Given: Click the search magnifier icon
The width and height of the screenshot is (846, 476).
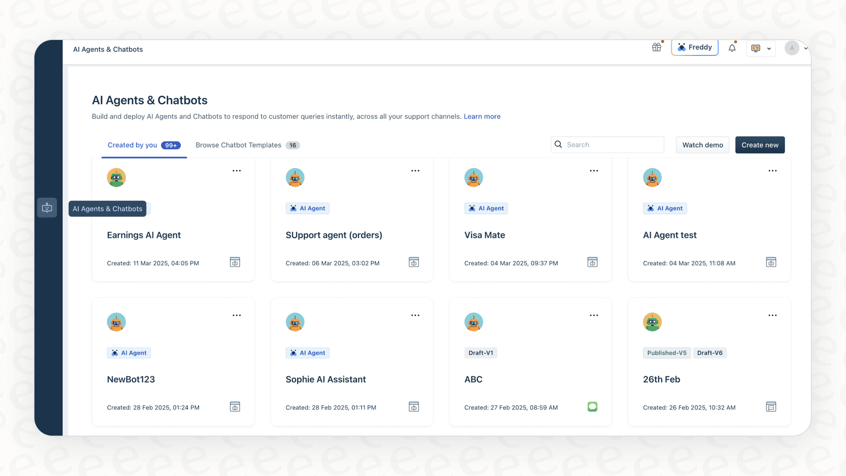Looking at the screenshot, I should tap(558, 145).
